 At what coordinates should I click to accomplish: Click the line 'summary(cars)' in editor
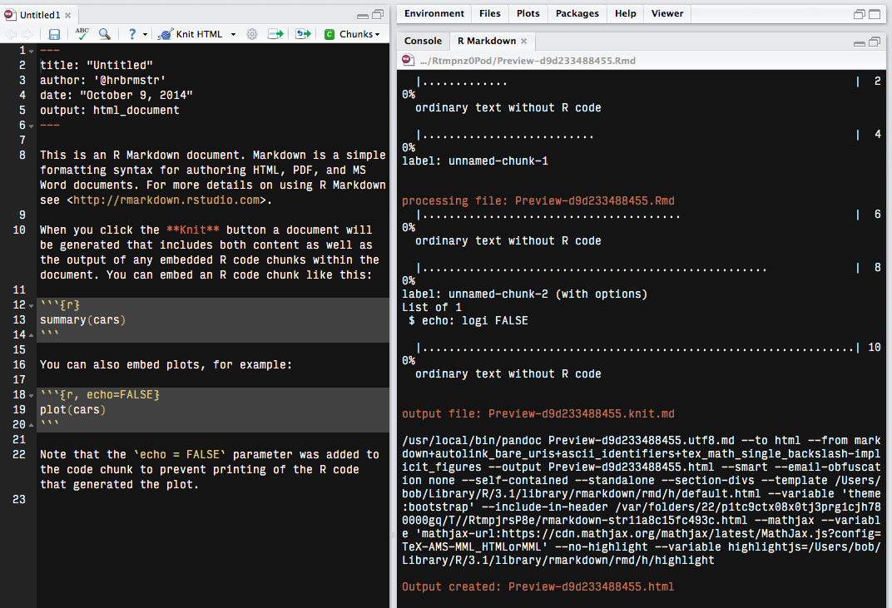point(83,319)
